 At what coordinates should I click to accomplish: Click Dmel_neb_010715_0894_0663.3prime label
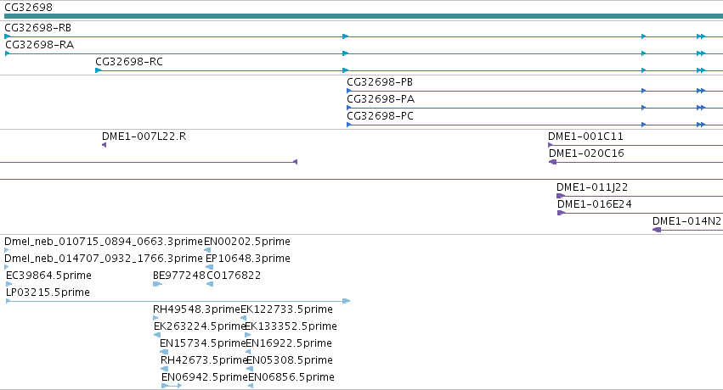coord(104,242)
